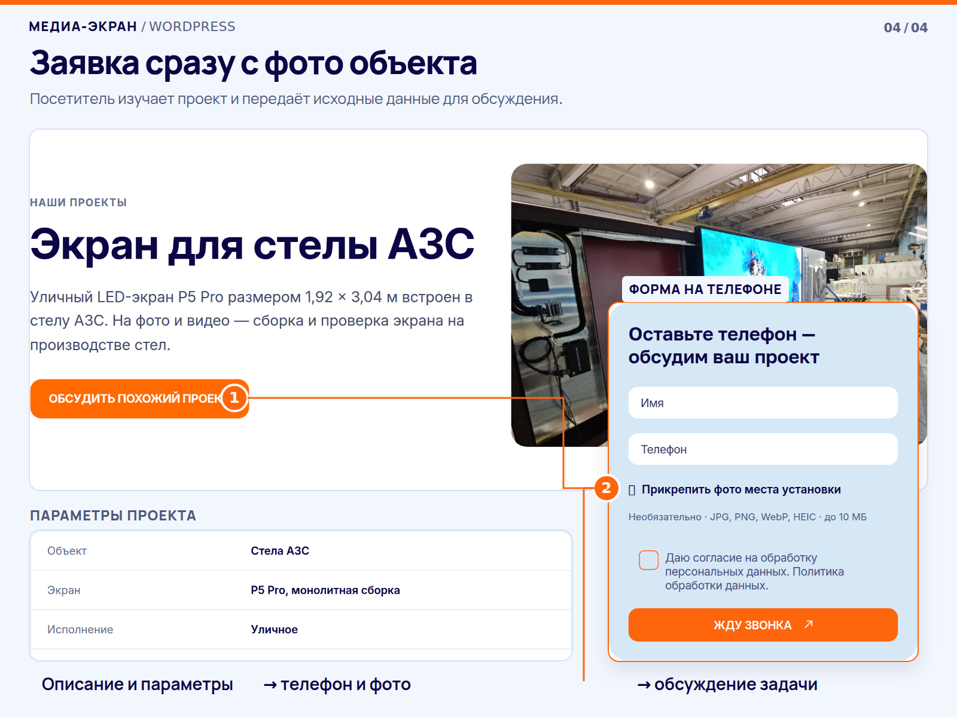957x717 pixels.
Task: Click the «Обсудить похожий проект» orange button
Action: [x=139, y=399]
